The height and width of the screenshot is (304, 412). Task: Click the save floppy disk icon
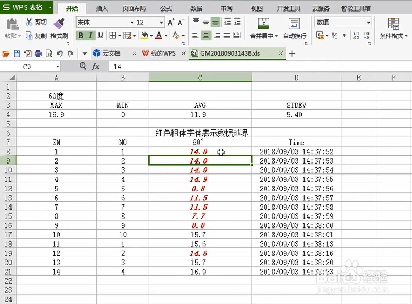point(17,53)
